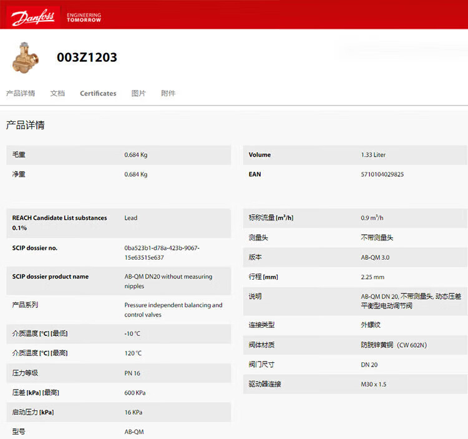Select the differential pressure 600 KPa

click(x=135, y=393)
